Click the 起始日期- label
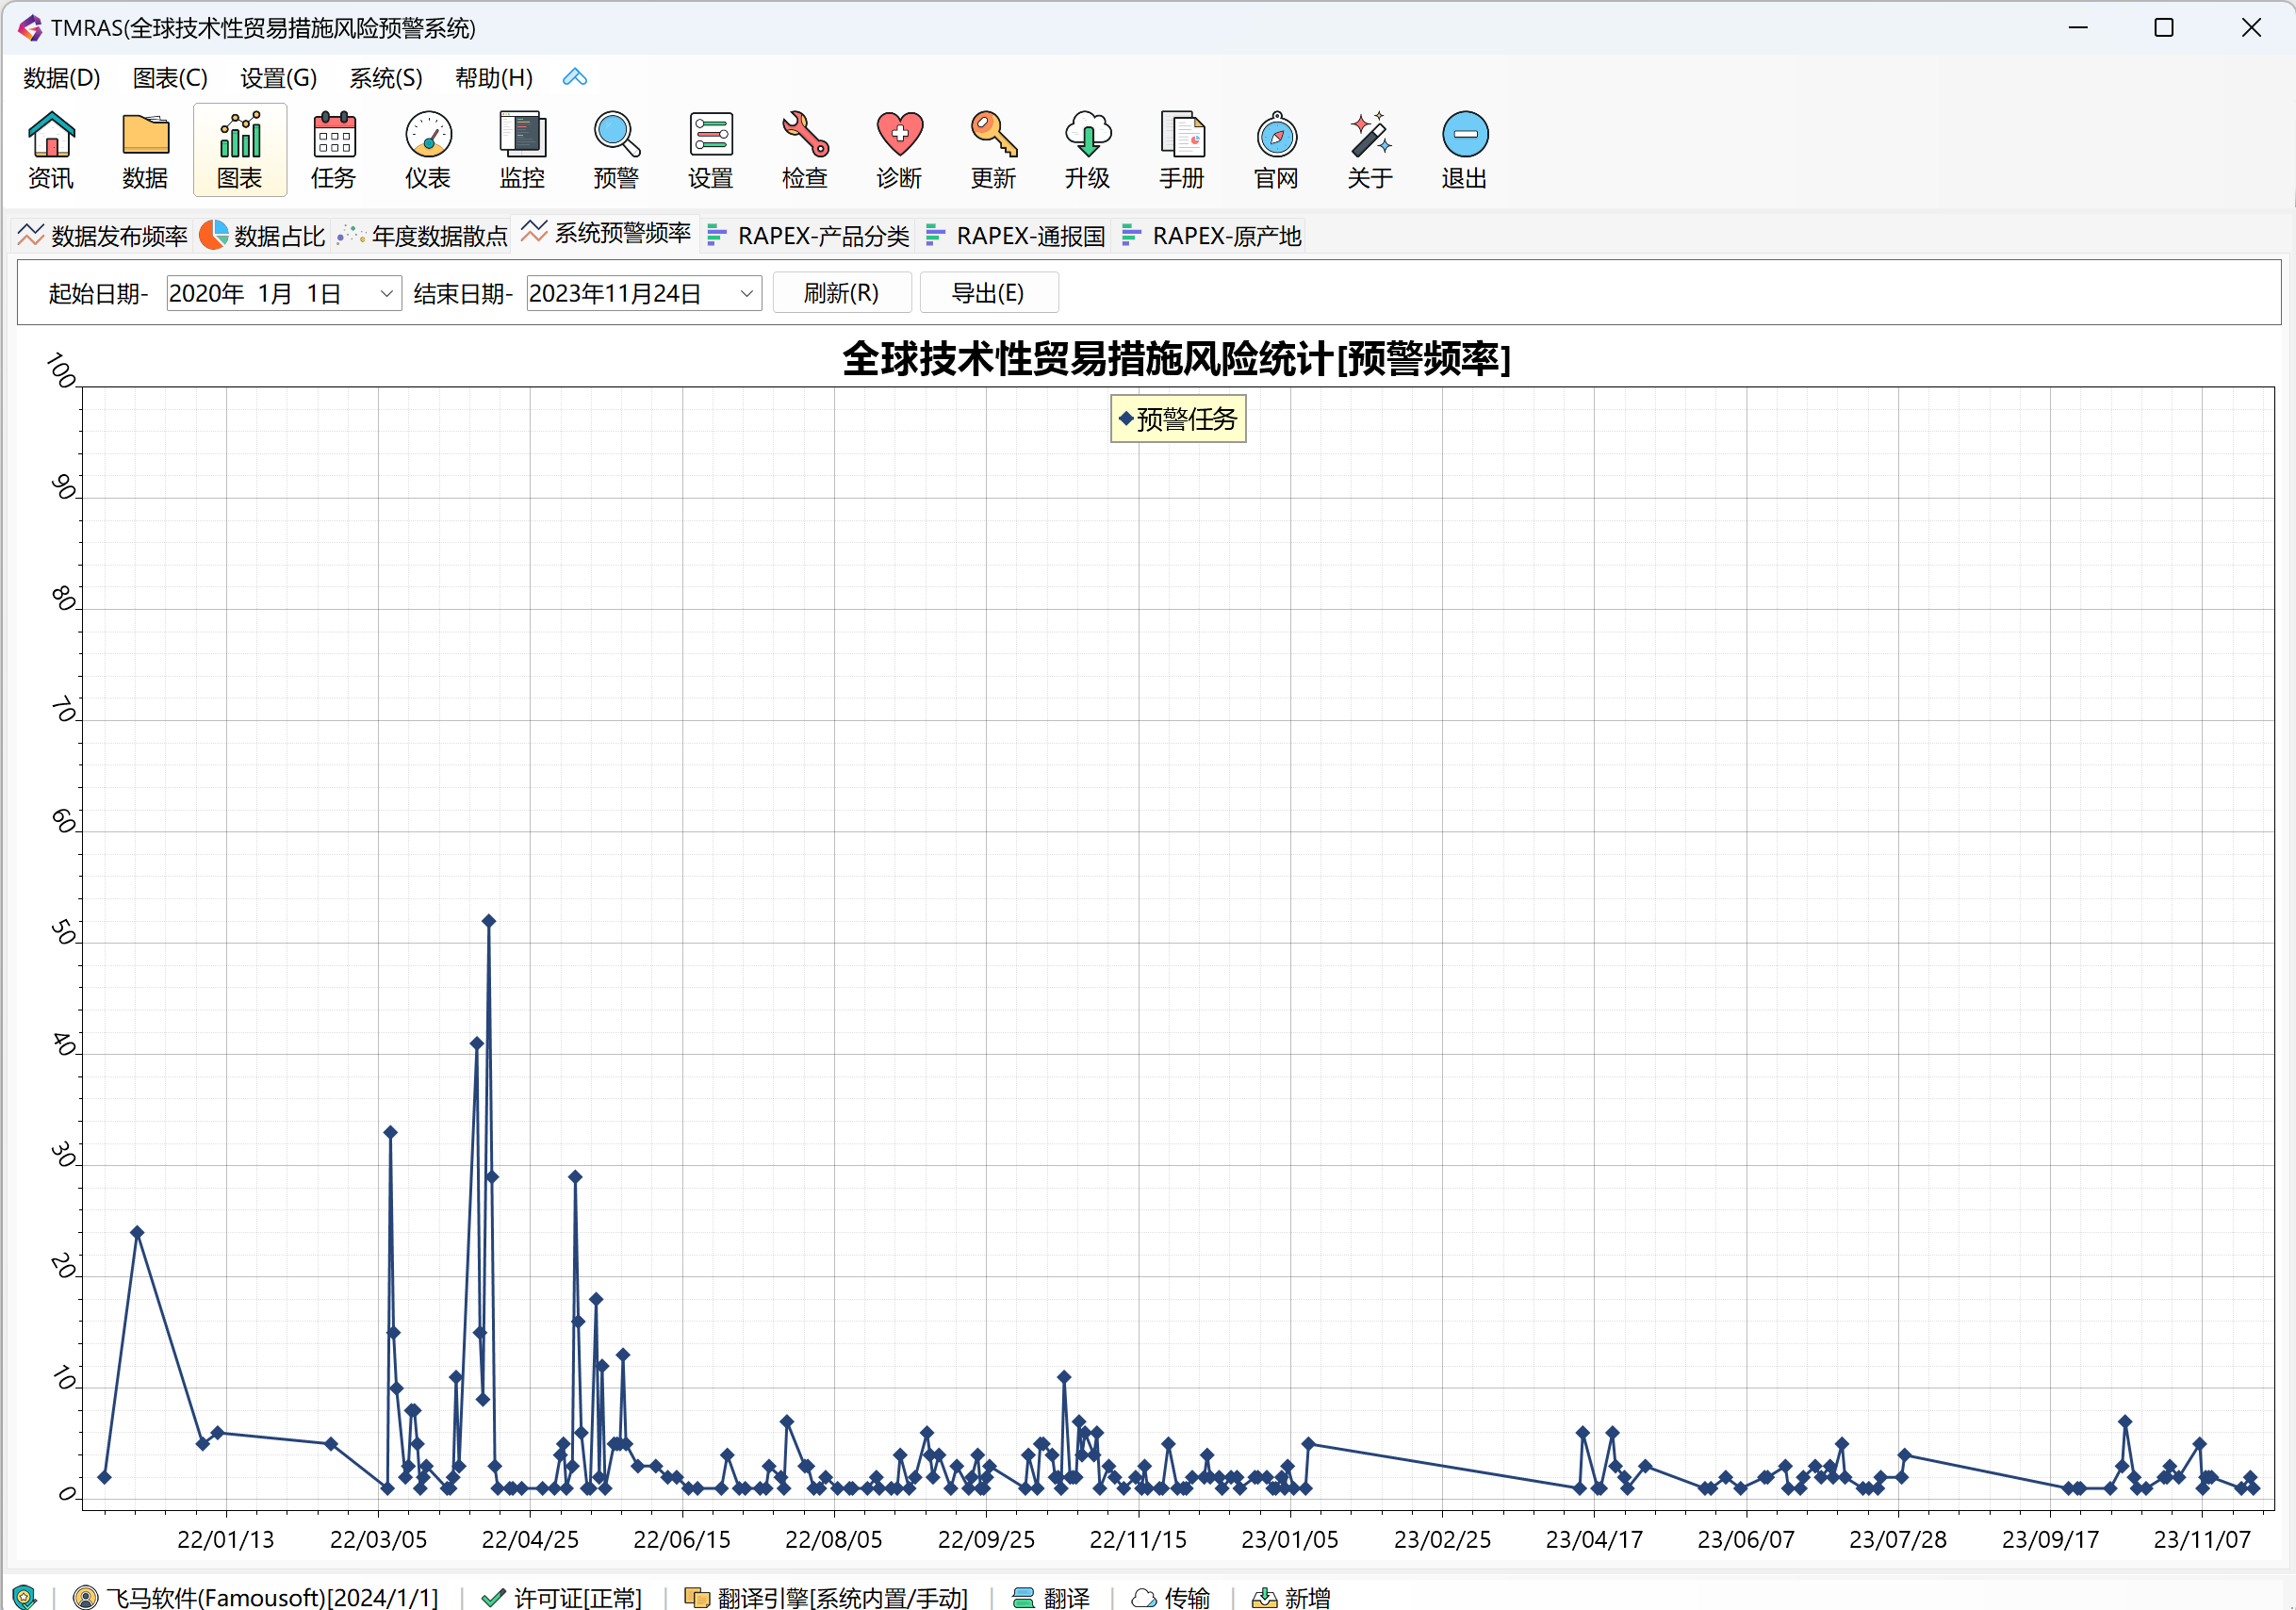 tap(98, 294)
